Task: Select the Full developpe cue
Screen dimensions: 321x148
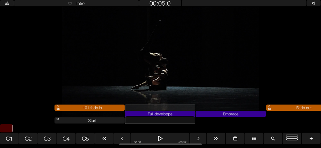Action: 160,114
